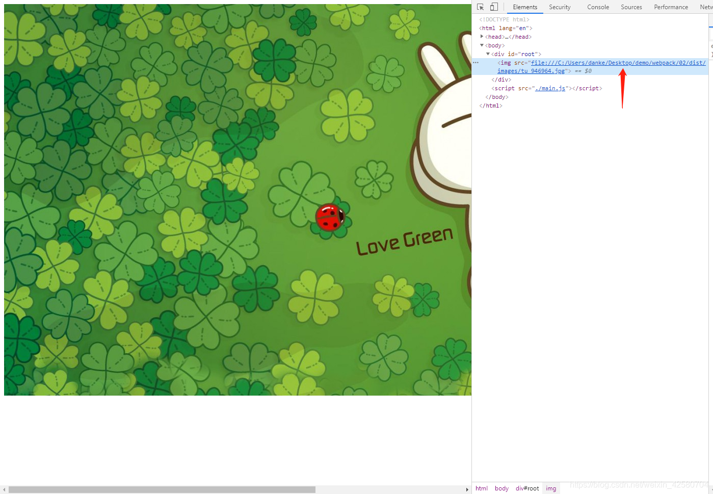The image size is (713, 494).
Task: Collapse the body element node
Action: (482, 45)
